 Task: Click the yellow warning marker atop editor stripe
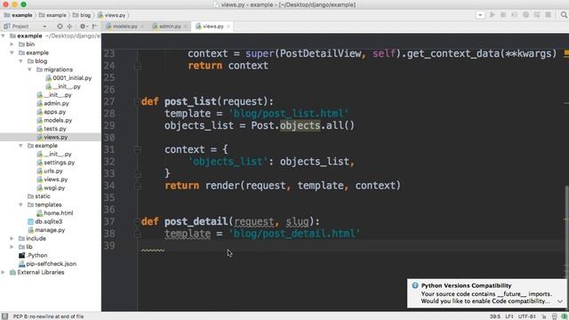566,53
